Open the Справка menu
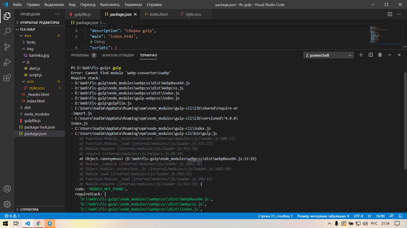 pos(154,5)
